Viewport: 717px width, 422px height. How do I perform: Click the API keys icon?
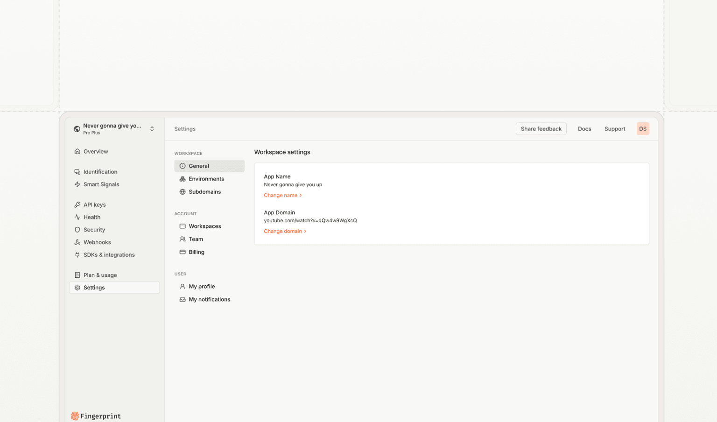pyautogui.click(x=77, y=204)
